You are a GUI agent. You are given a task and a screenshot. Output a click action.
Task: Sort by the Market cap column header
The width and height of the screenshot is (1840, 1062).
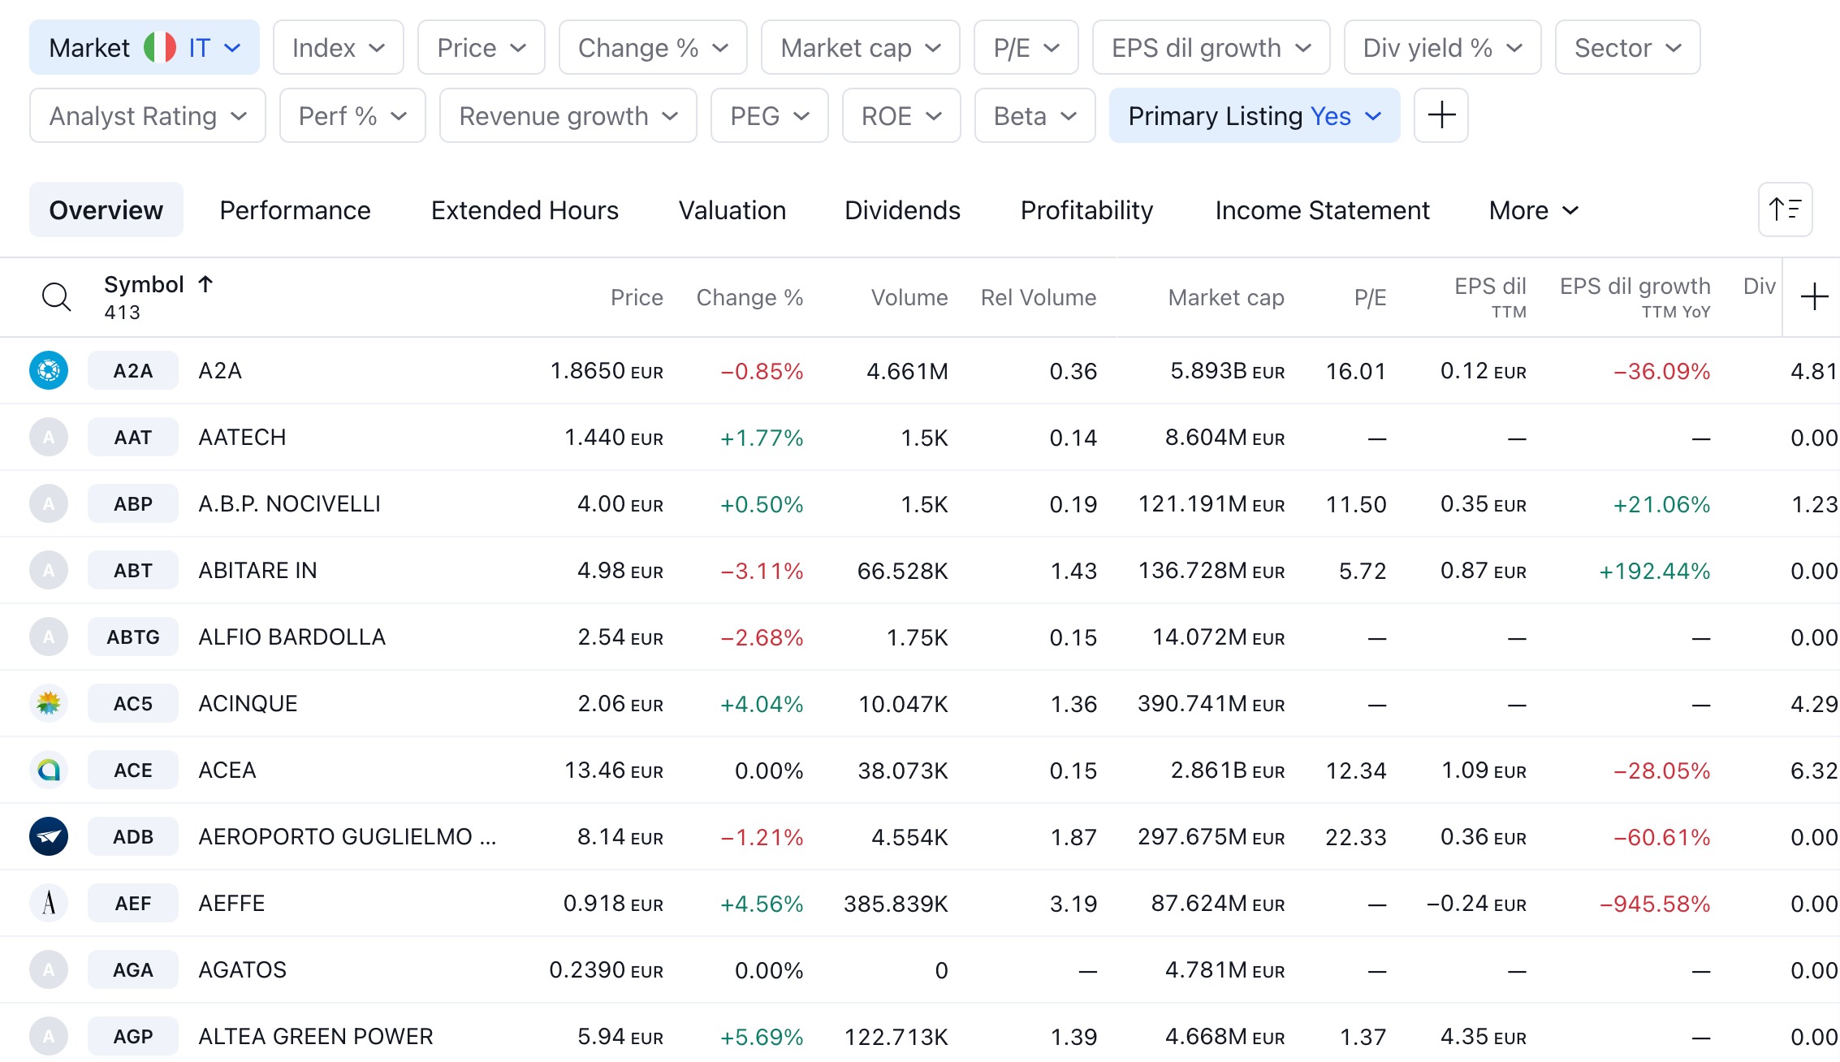tap(1225, 297)
